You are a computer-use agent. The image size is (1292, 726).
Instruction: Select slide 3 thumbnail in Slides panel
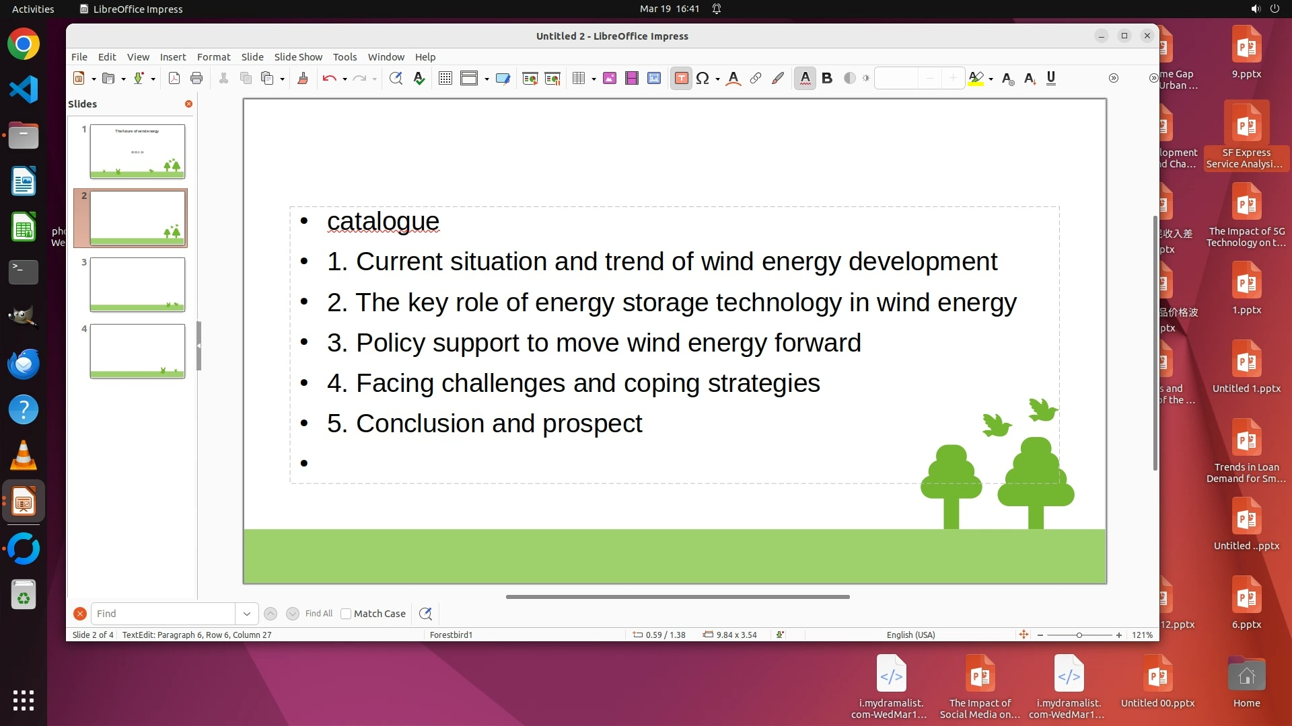click(x=137, y=284)
